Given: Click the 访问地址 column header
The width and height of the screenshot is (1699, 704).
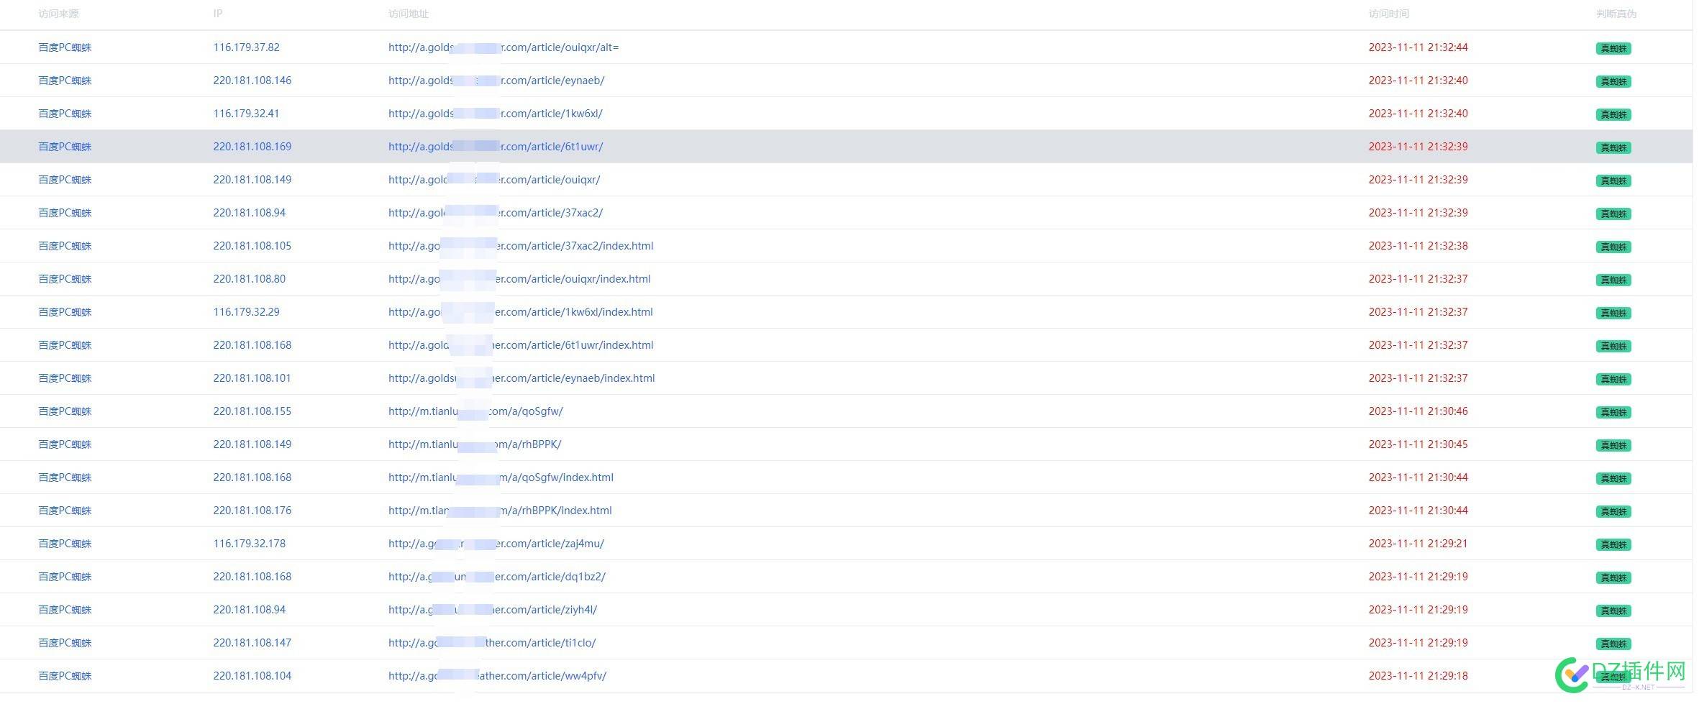Looking at the screenshot, I should 409,14.
